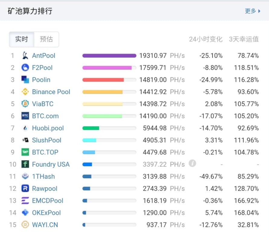
Task: Open the Huobi.pool link
Action: (x=48, y=128)
